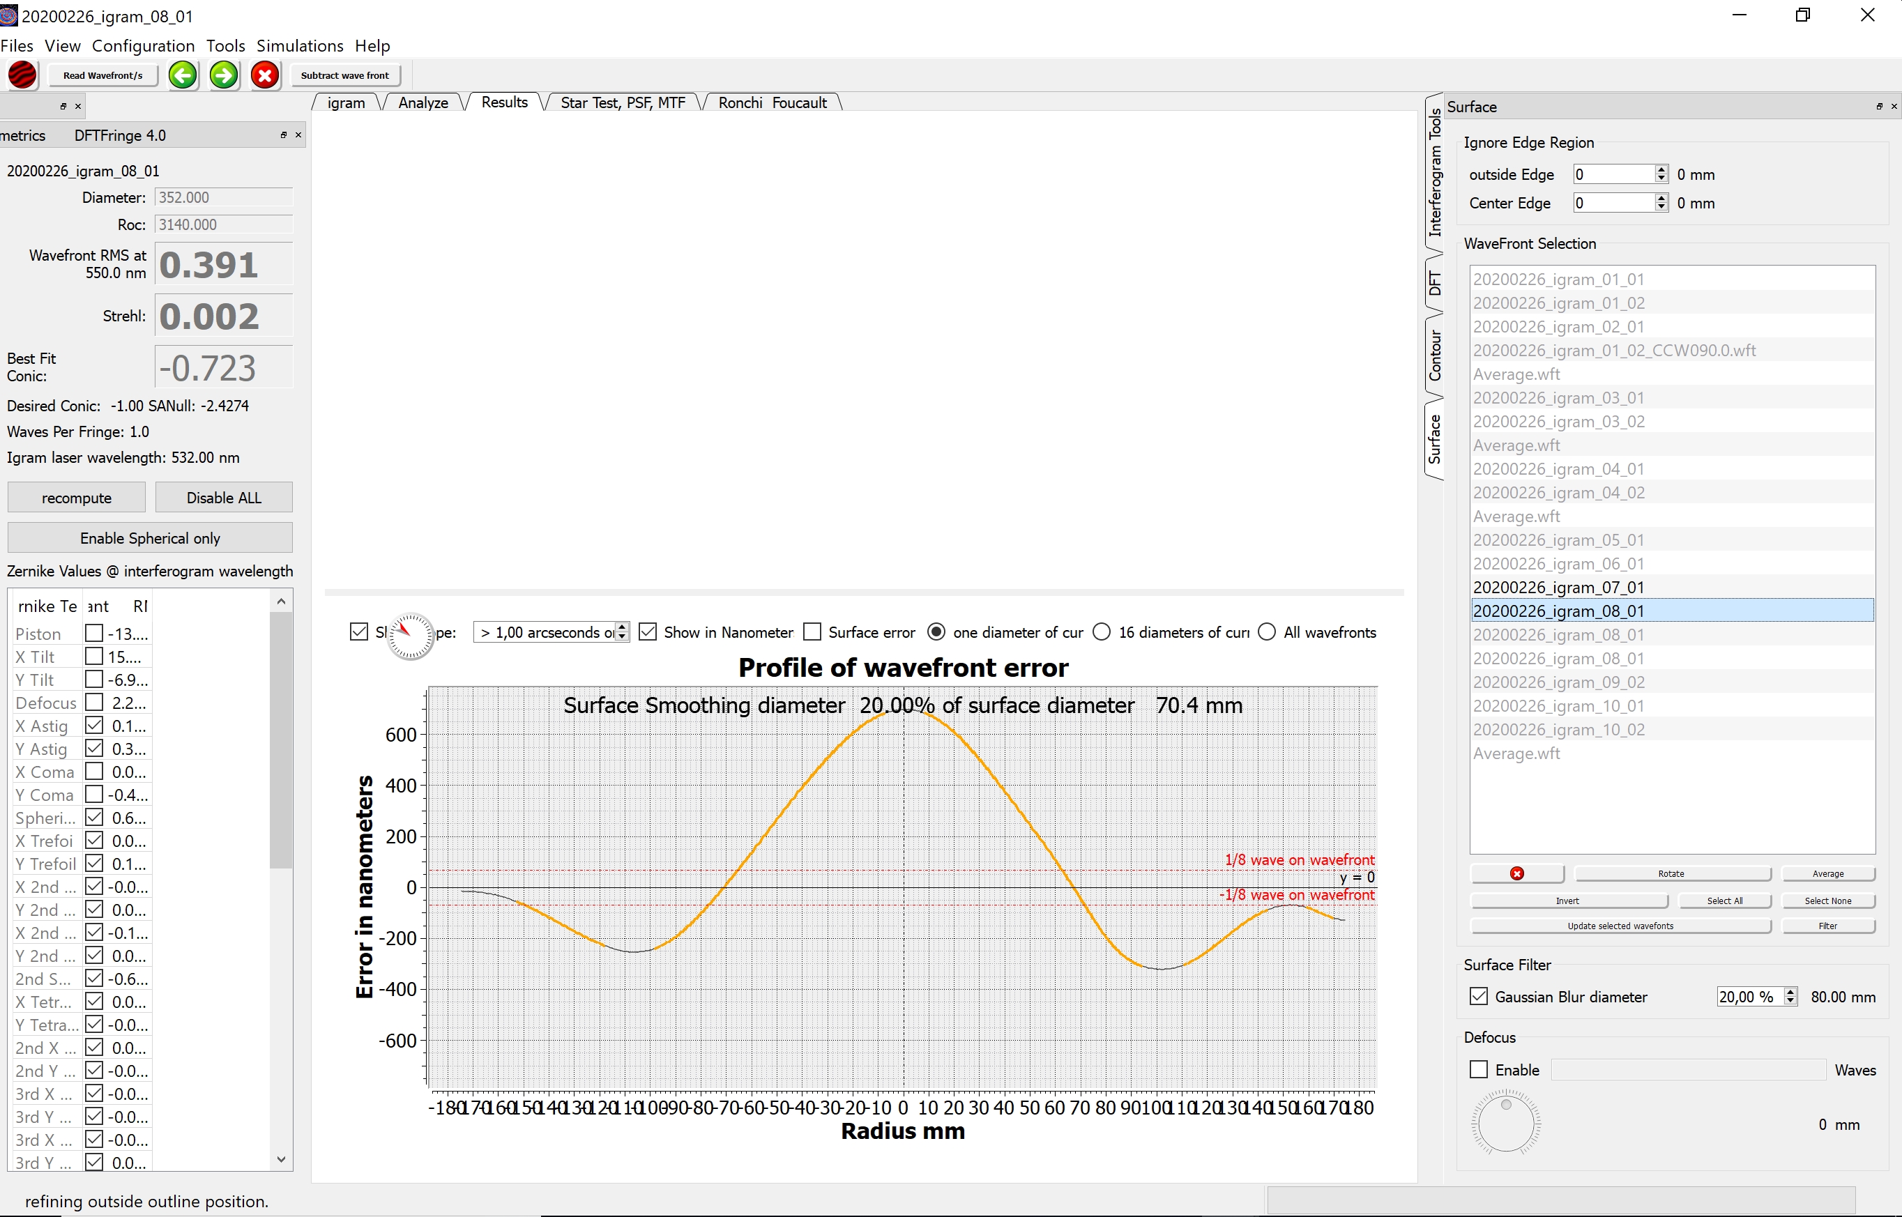The height and width of the screenshot is (1217, 1902).
Task: Toggle X Coma Zernike checkbox
Action: coord(94,772)
